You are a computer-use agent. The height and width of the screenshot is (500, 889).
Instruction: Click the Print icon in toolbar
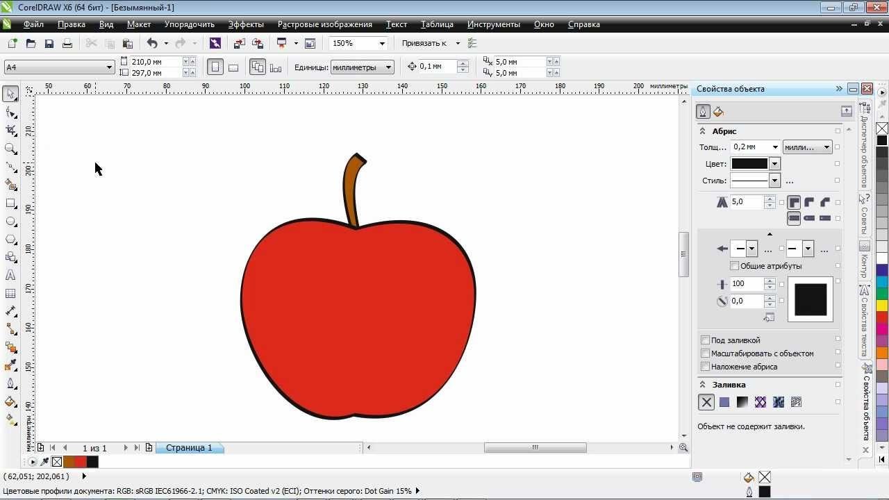pos(67,43)
